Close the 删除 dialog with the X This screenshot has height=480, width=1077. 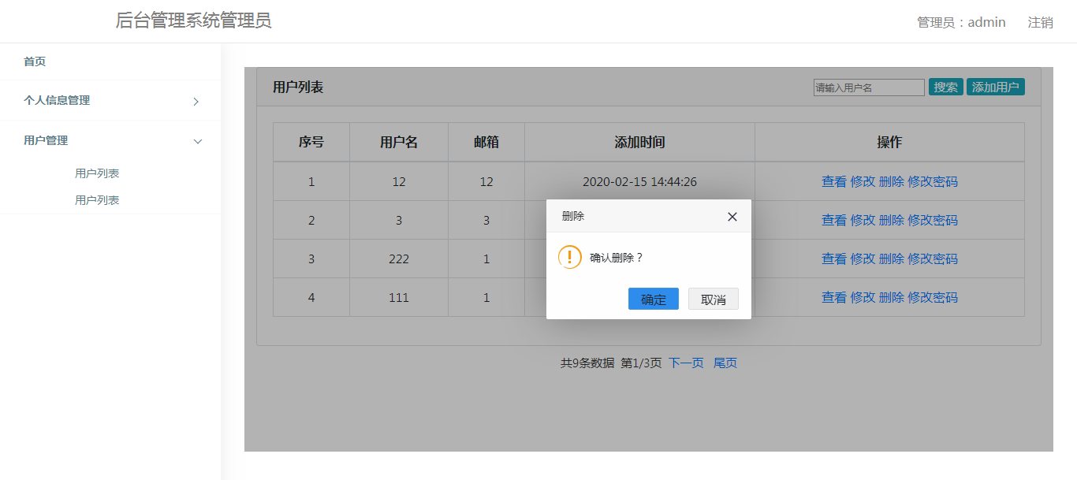(x=732, y=217)
